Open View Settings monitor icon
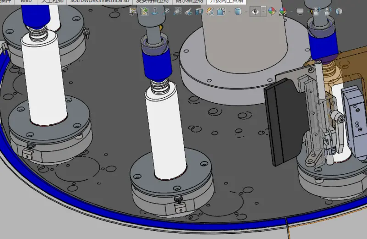The width and height of the screenshot is (367, 239). point(300,11)
